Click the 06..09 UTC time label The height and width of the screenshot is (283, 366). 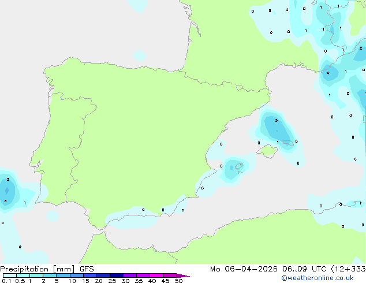[304, 269]
